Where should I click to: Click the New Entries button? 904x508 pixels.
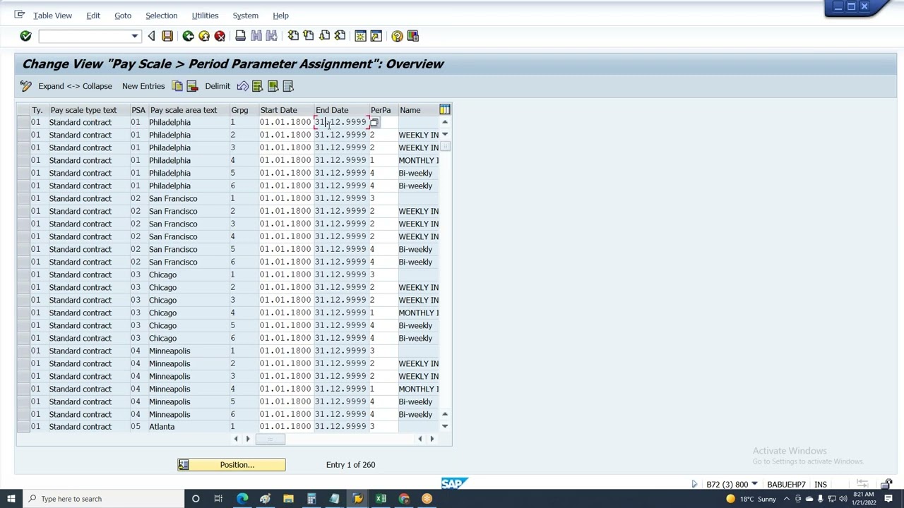pos(143,86)
